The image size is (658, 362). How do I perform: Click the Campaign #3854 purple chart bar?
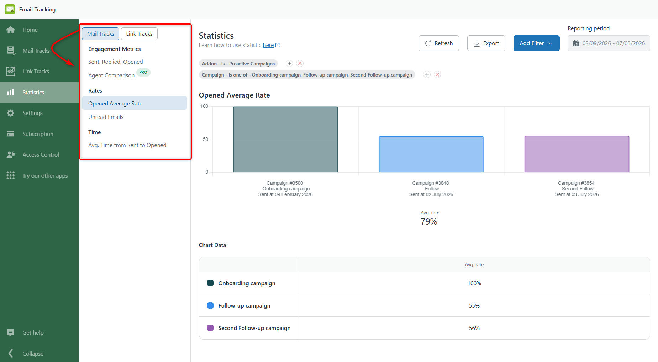point(577,154)
